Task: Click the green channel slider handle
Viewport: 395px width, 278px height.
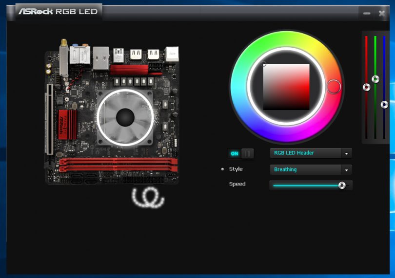Action: (x=375, y=79)
